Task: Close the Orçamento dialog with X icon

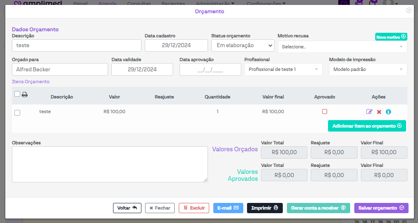Action: coord(409,11)
